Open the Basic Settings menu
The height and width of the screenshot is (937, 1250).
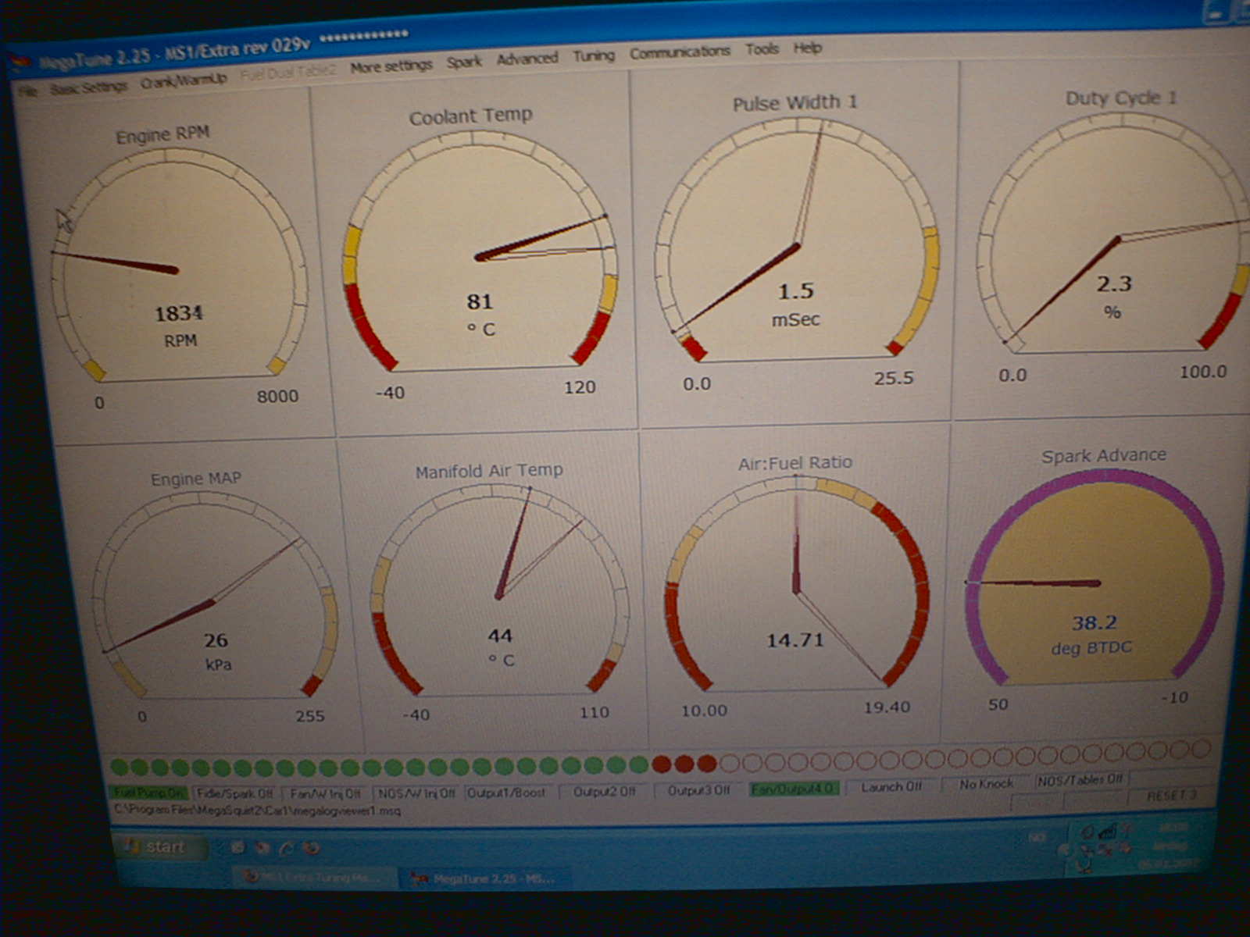[x=87, y=87]
